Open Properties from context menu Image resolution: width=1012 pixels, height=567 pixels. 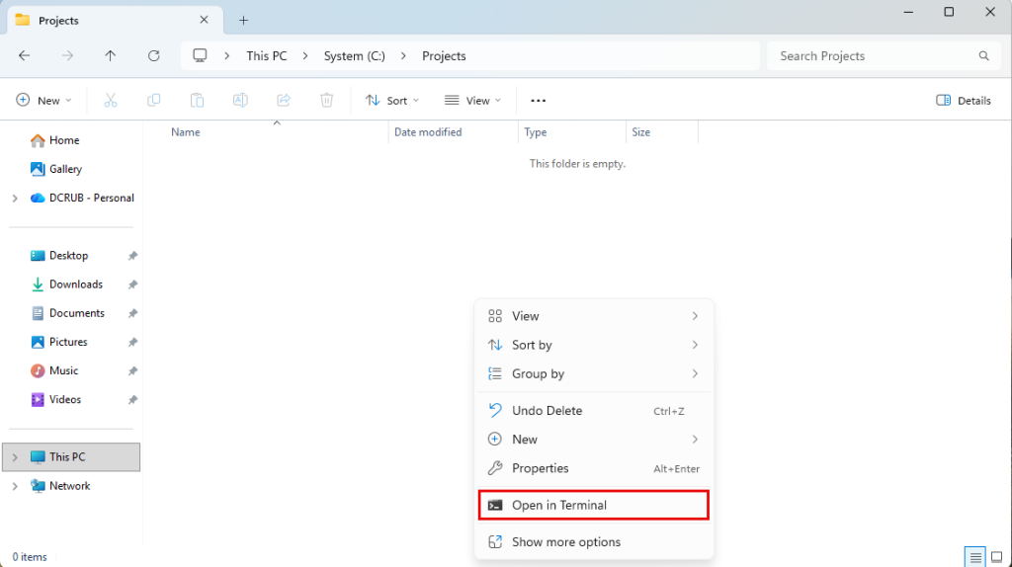(594, 468)
